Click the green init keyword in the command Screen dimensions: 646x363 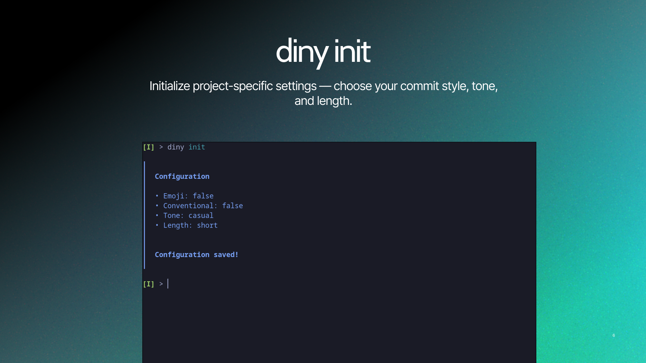[x=197, y=147]
